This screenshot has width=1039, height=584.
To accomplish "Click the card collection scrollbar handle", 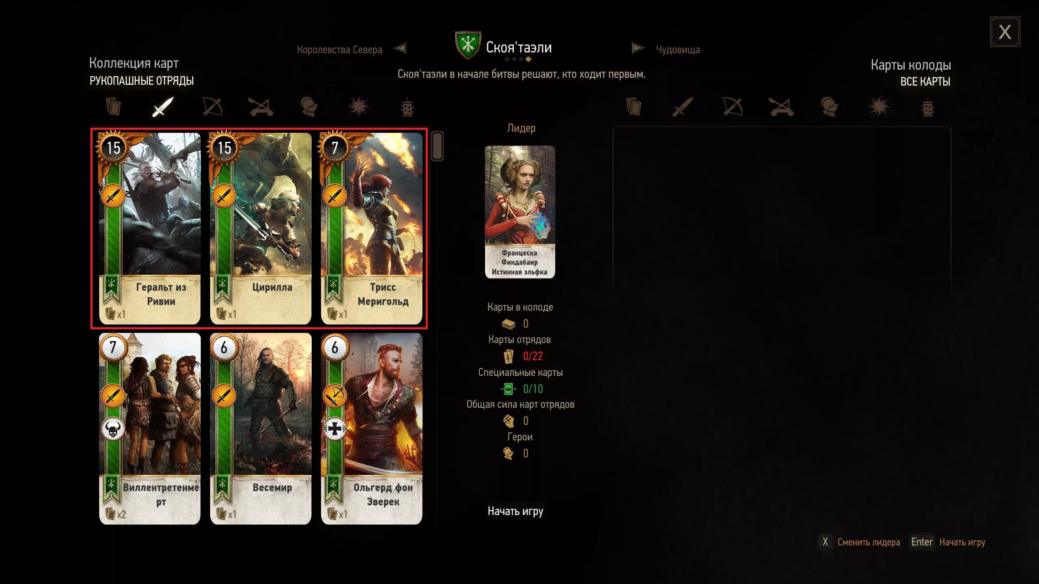I will pos(437,146).
